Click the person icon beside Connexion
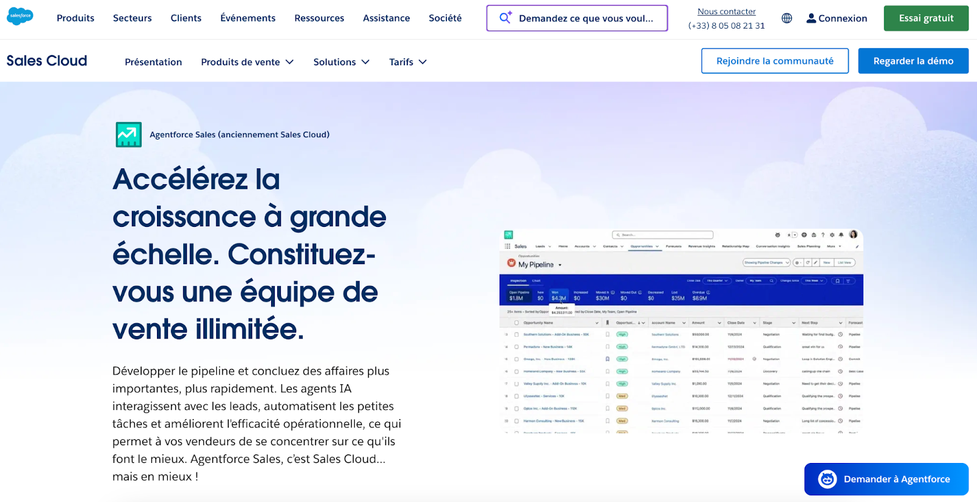Image resolution: width=977 pixels, height=502 pixels. coord(811,18)
